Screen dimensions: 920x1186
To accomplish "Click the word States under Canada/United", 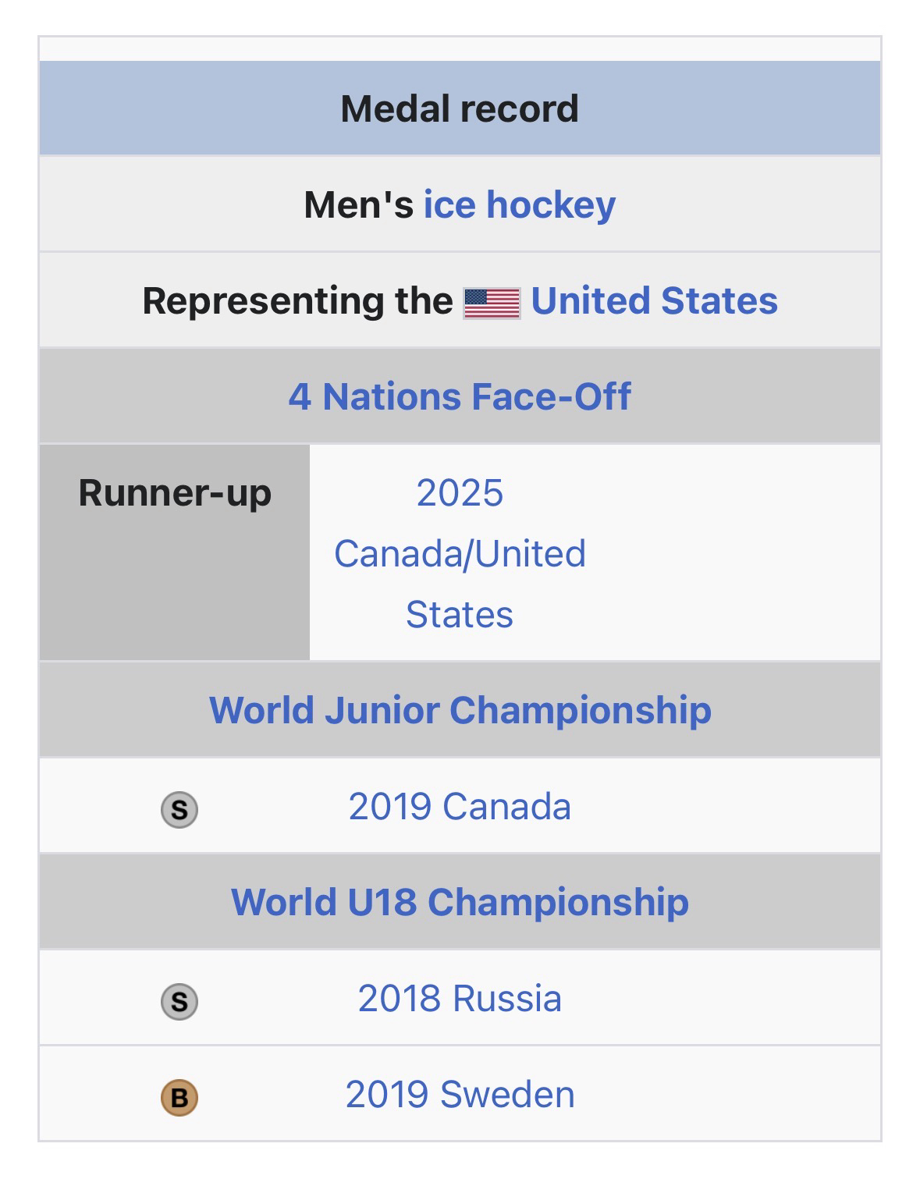I will point(460,615).
